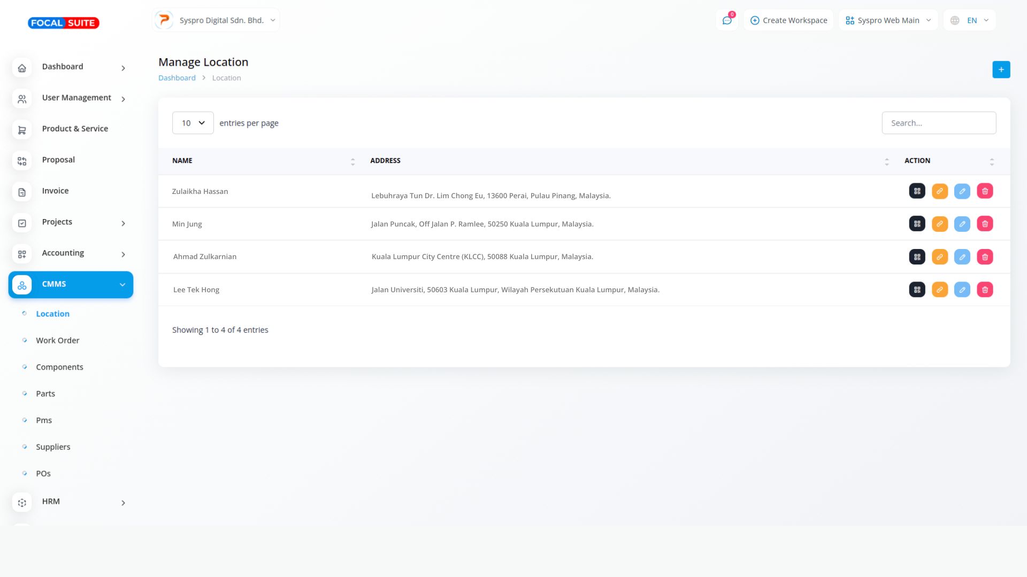1027x577 pixels.
Task: Click the Invoice sidebar icon
Action: coord(22,192)
